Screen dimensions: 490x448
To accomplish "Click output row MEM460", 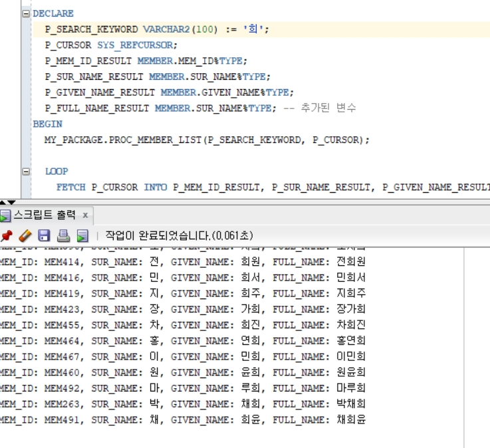I will click(182, 372).
